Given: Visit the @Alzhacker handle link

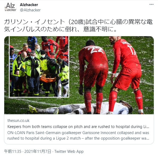Looking at the screenshot, I should coord(30,10).
